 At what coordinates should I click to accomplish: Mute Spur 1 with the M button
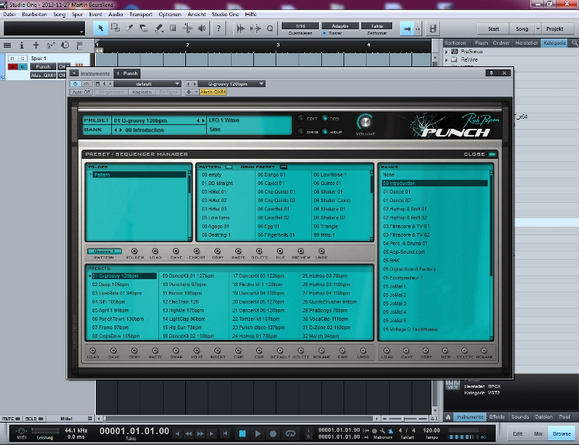(12, 59)
